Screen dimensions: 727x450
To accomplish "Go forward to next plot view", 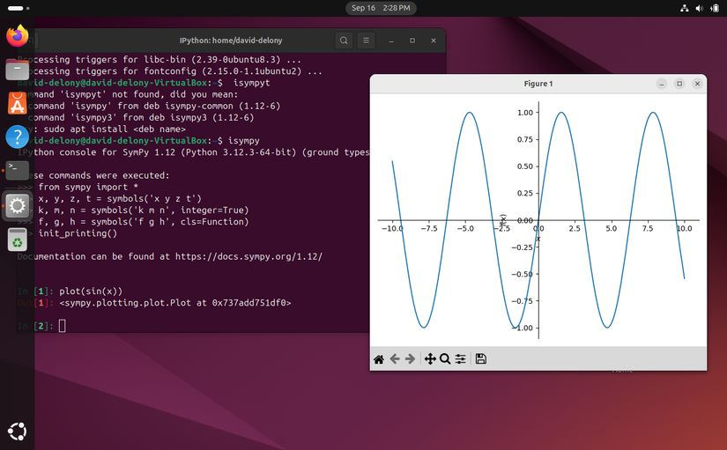I will pos(411,358).
